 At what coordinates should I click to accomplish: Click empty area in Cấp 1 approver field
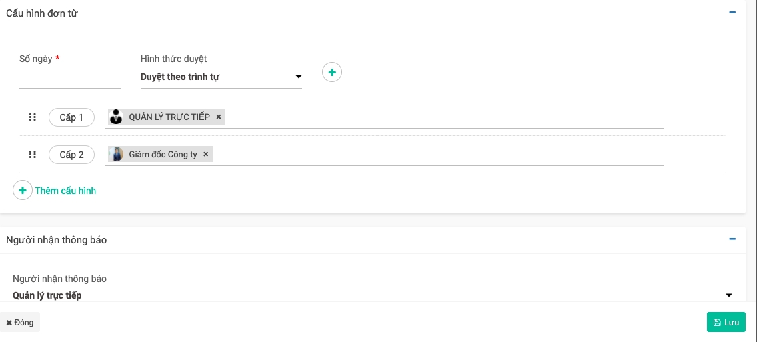pyautogui.click(x=440, y=117)
